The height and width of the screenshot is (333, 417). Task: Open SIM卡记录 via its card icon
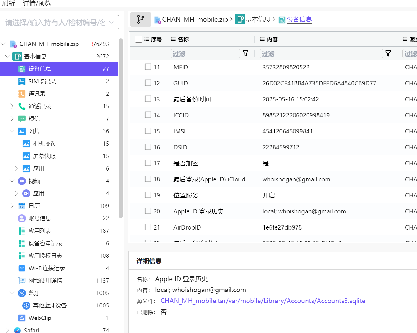click(x=22, y=81)
